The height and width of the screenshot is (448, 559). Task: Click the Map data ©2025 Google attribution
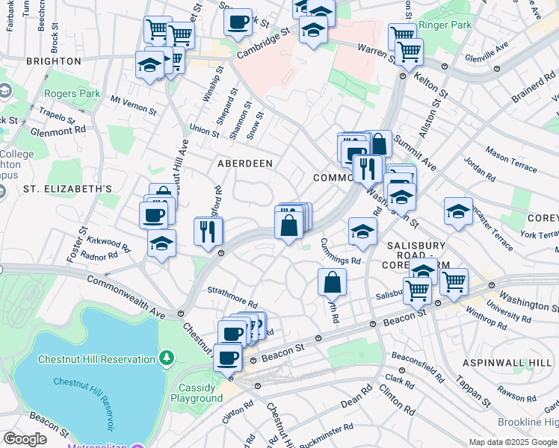(513, 442)
